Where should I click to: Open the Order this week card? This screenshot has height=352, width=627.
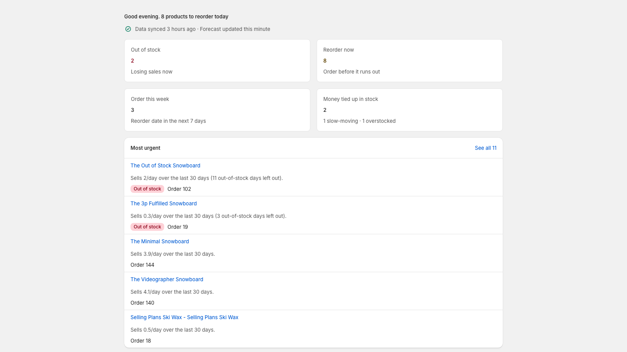[217, 110]
